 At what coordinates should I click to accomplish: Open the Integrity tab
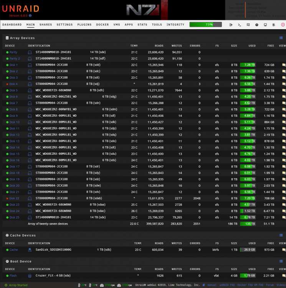175,25
